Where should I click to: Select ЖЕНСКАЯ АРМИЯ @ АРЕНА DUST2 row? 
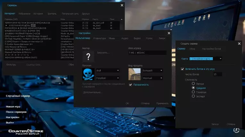tap(39, 57)
